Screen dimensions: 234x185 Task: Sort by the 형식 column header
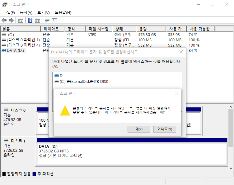75,29
